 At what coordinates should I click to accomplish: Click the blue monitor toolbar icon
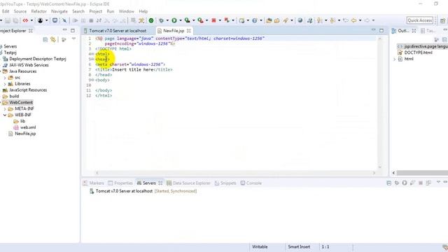point(55,20)
